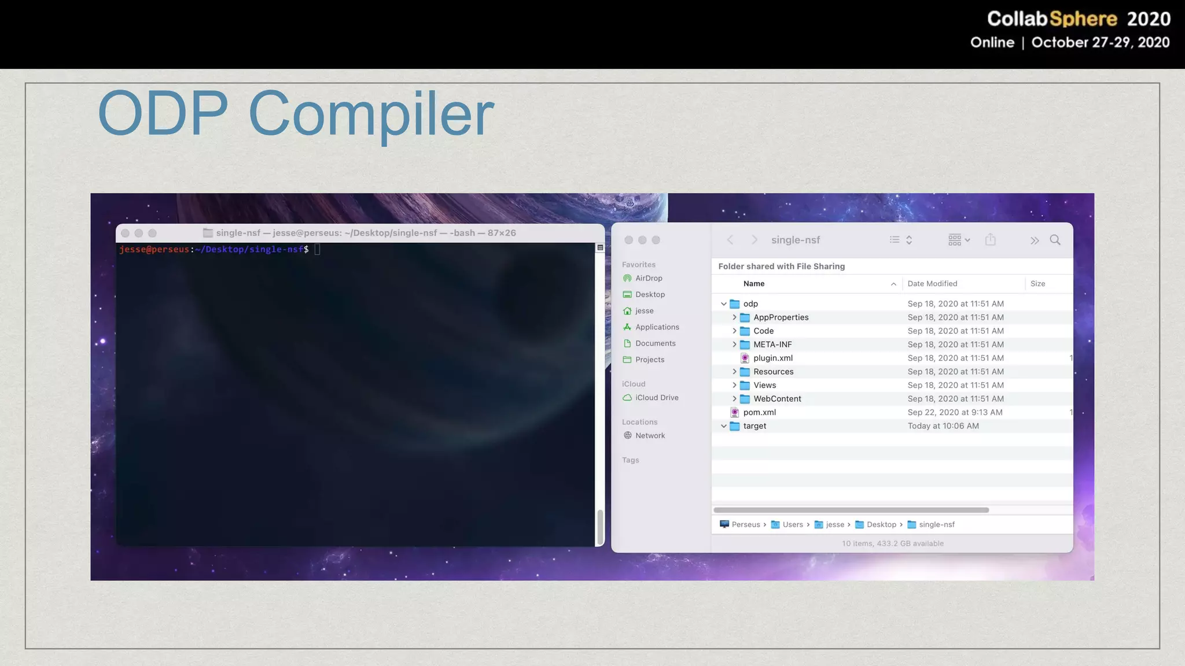Close the Terminal window
Image resolution: width=1185 pixels, height=666 pixels.
pyautogui.click(x=125, y=233)
